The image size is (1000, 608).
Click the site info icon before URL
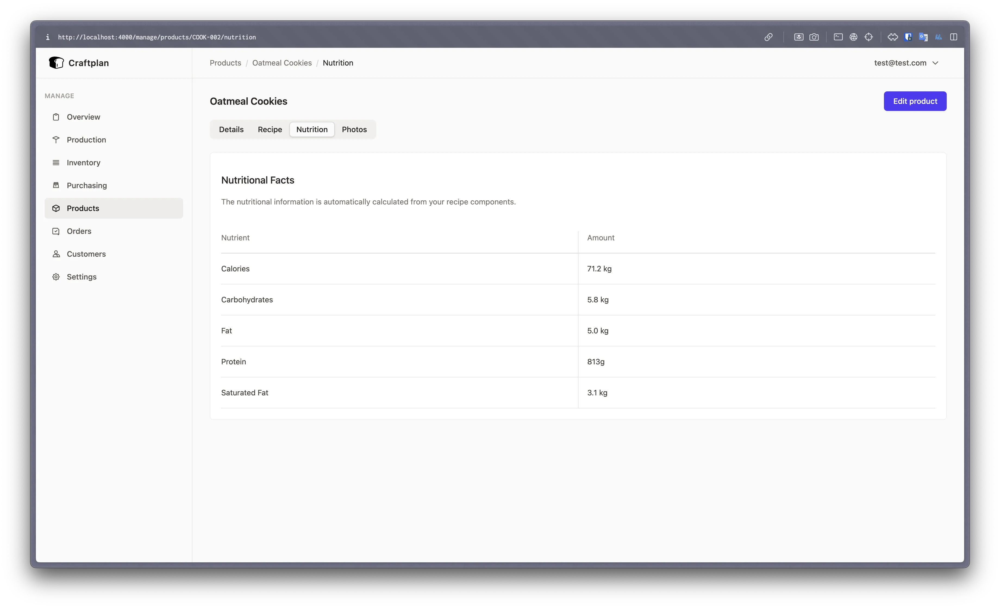point(48,37)
